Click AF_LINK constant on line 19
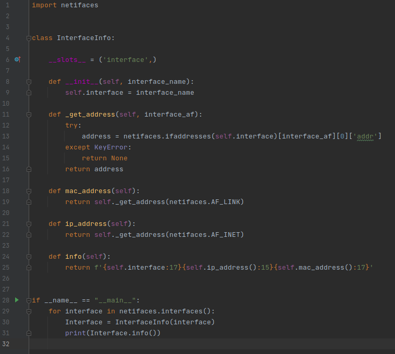Screen dimensions: 395x354 pyautogui.click(x=225, y=202)
